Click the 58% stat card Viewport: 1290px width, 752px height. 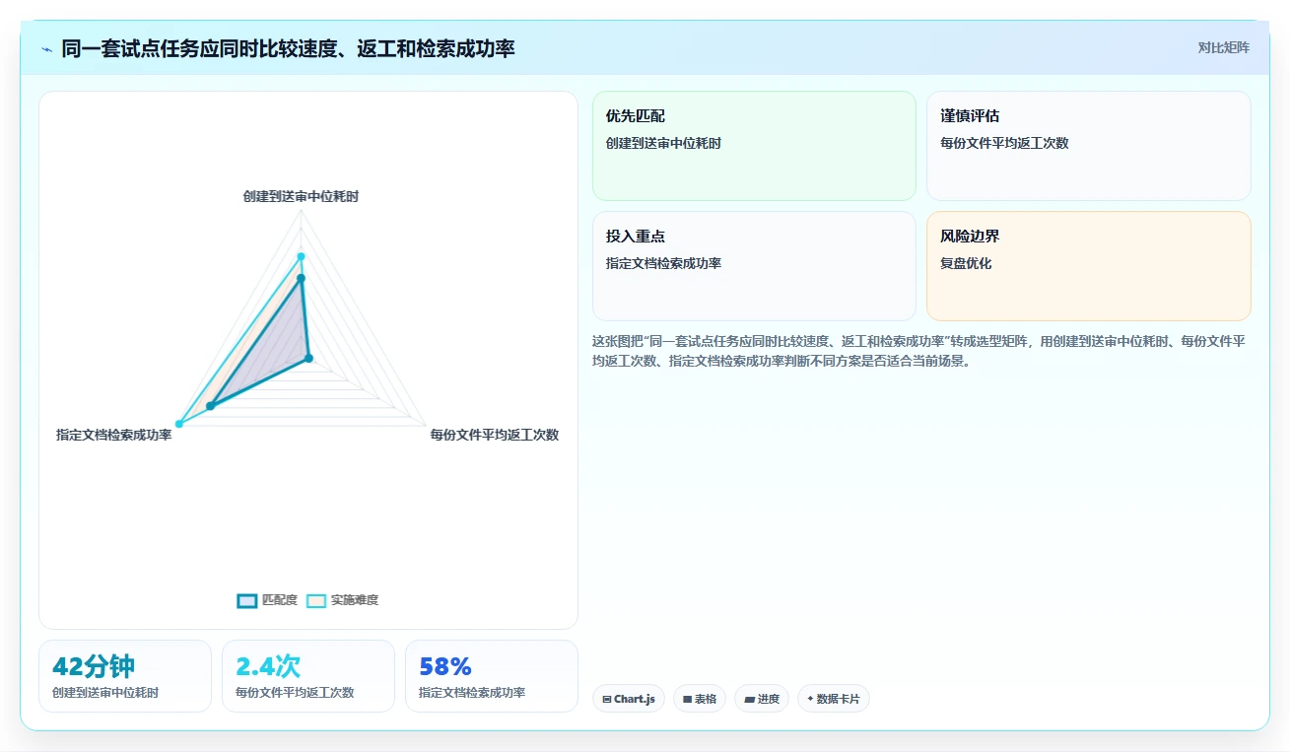coord(492,676)
